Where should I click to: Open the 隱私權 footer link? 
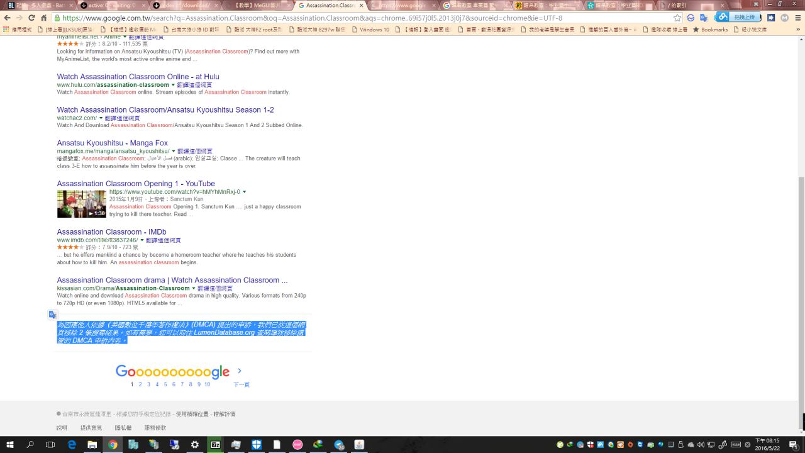click(x=123, y=428)
